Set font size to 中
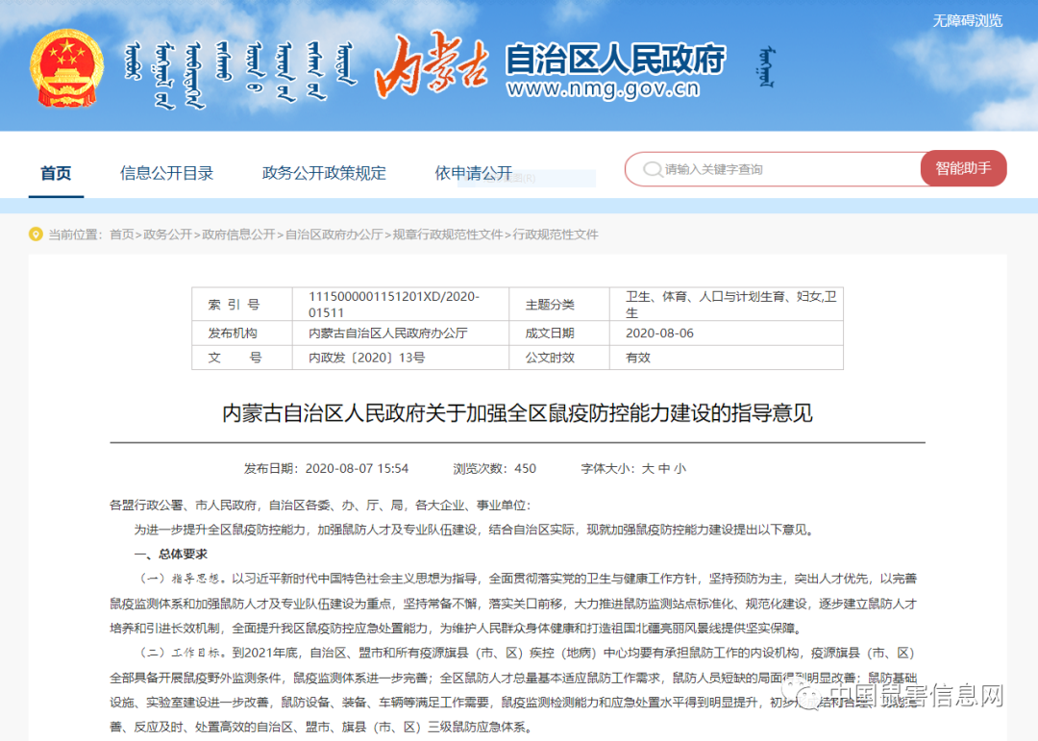Viewport: 1038px width, 741px height. coord(664,469)
